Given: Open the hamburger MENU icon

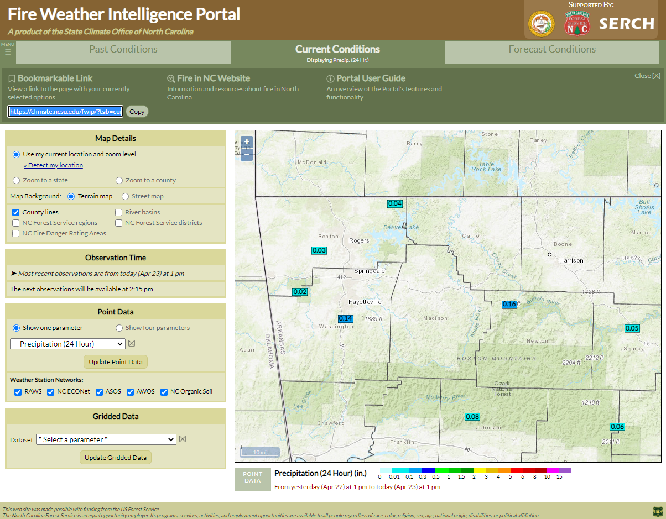Looking at the screenshot, I should [8, 51].
